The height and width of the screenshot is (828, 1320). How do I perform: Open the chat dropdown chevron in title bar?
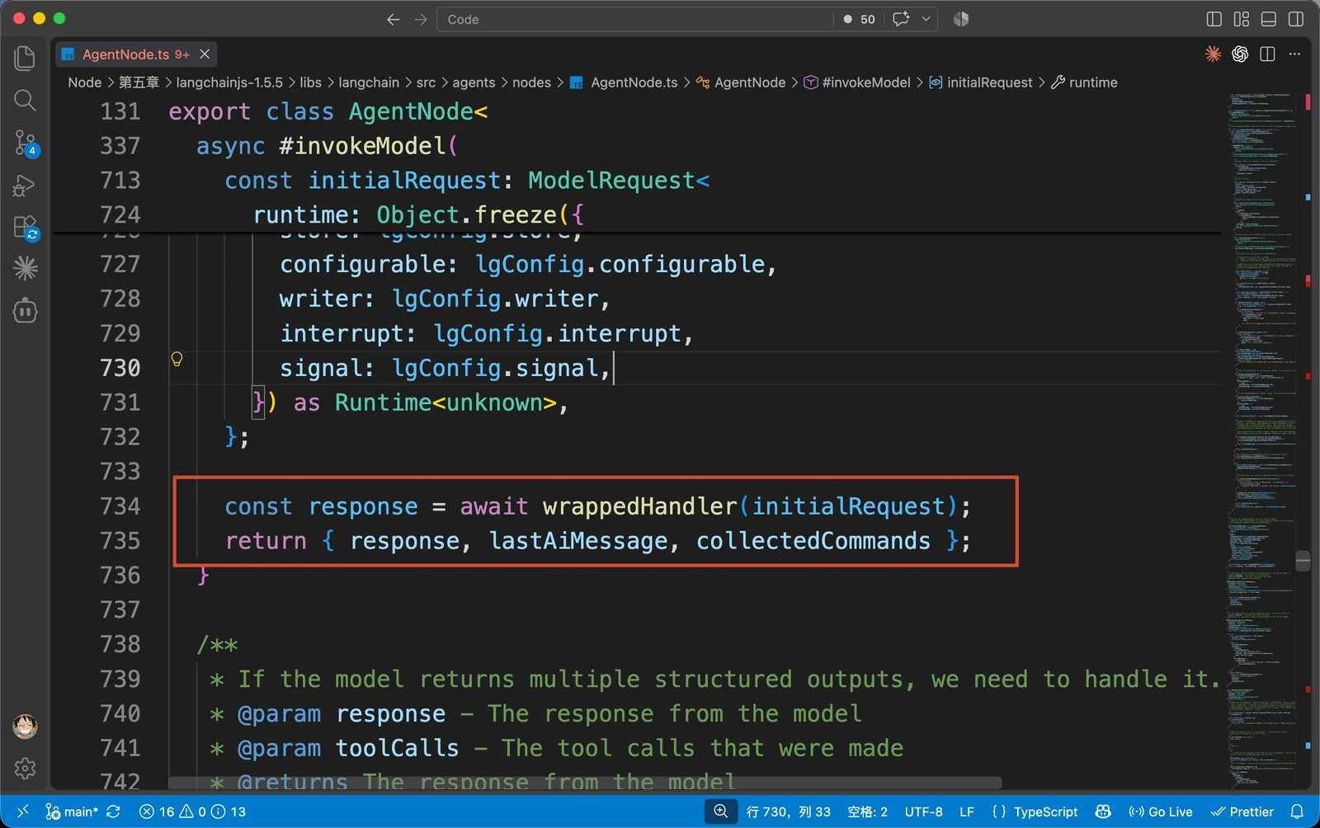[926, 19]
